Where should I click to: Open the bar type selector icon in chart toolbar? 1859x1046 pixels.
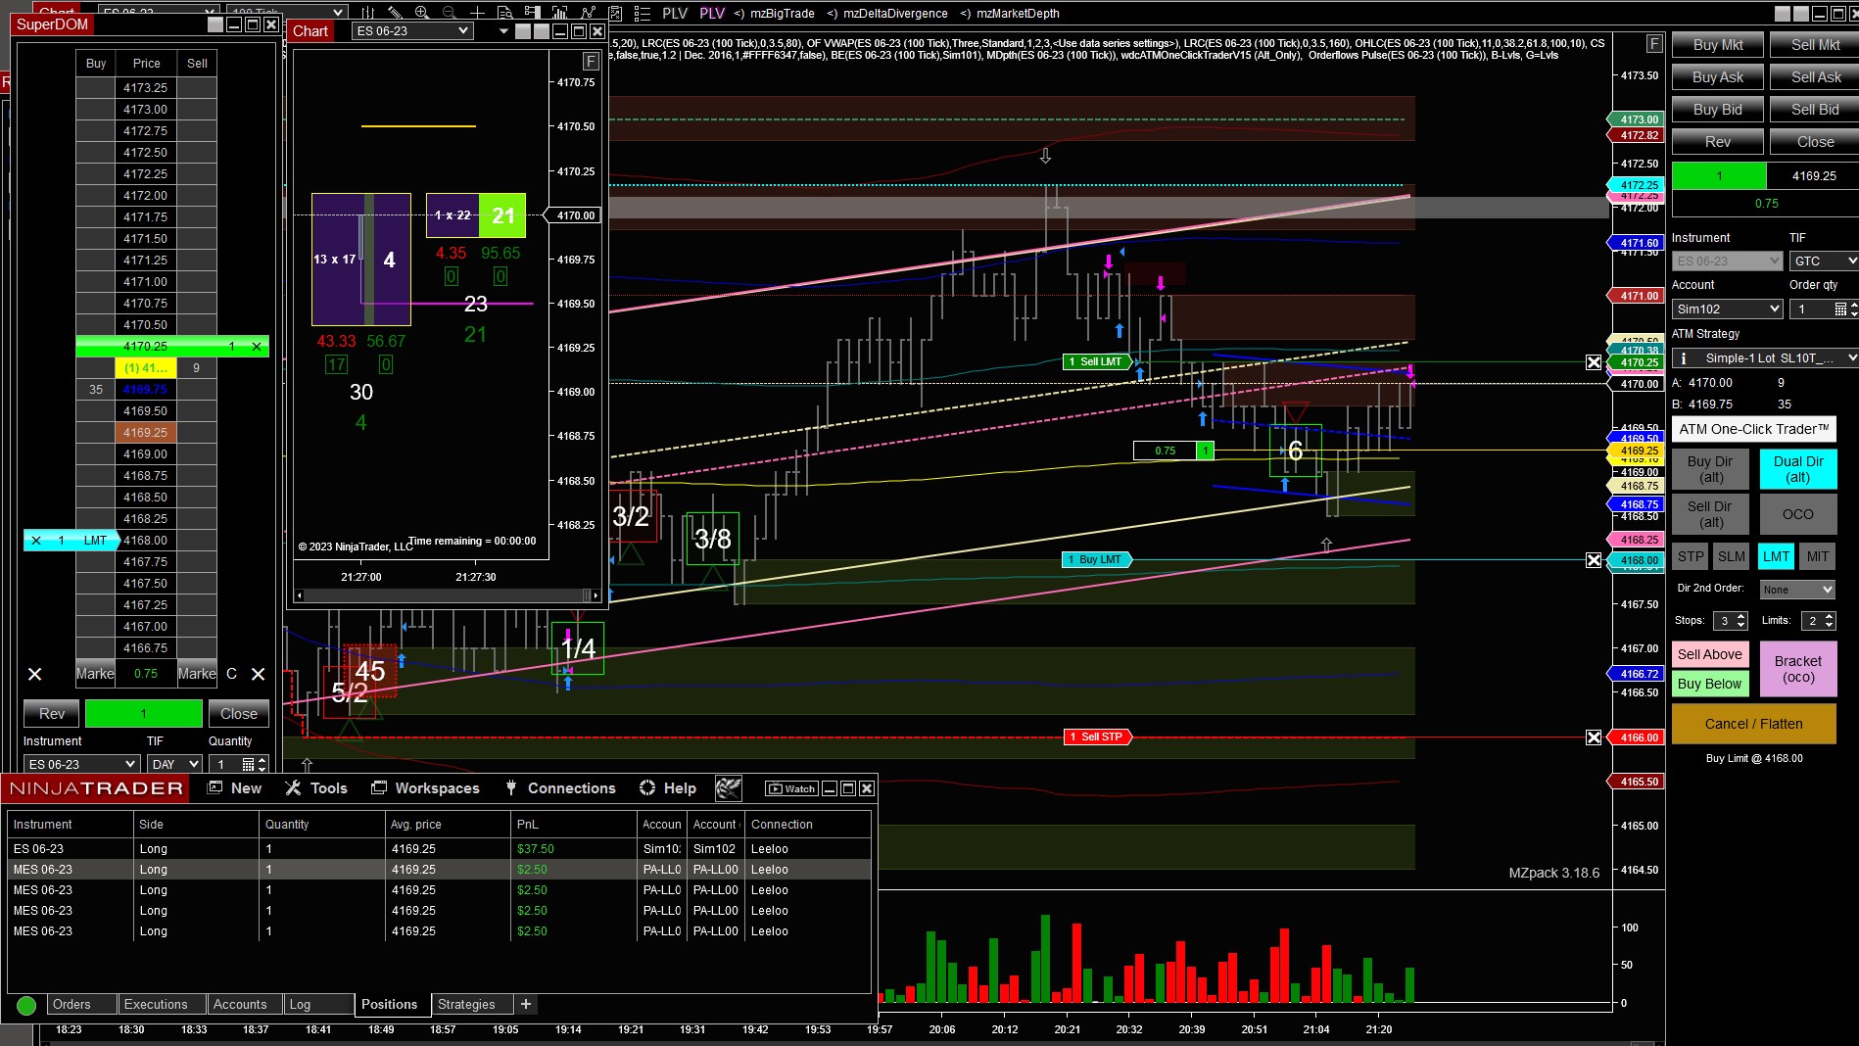coord(368,13)
